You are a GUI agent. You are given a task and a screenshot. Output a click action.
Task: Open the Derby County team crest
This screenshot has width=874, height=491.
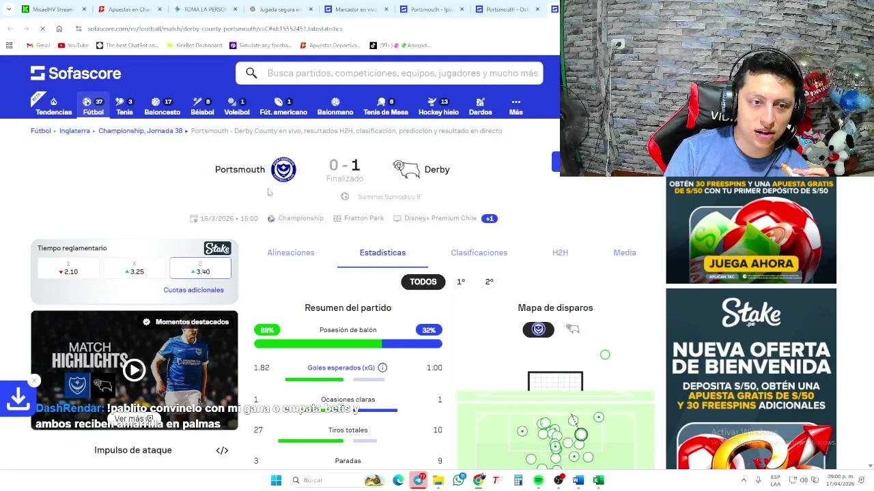[406, 169]
